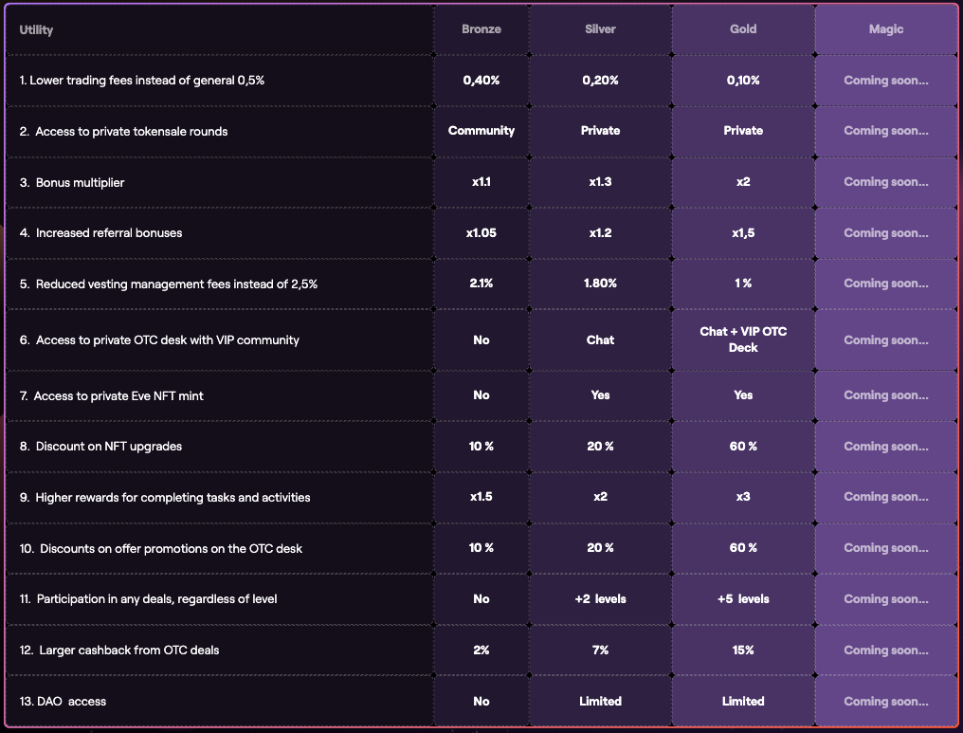Click Gold's Bonus multiplier x2 cell

coord(743,182)
